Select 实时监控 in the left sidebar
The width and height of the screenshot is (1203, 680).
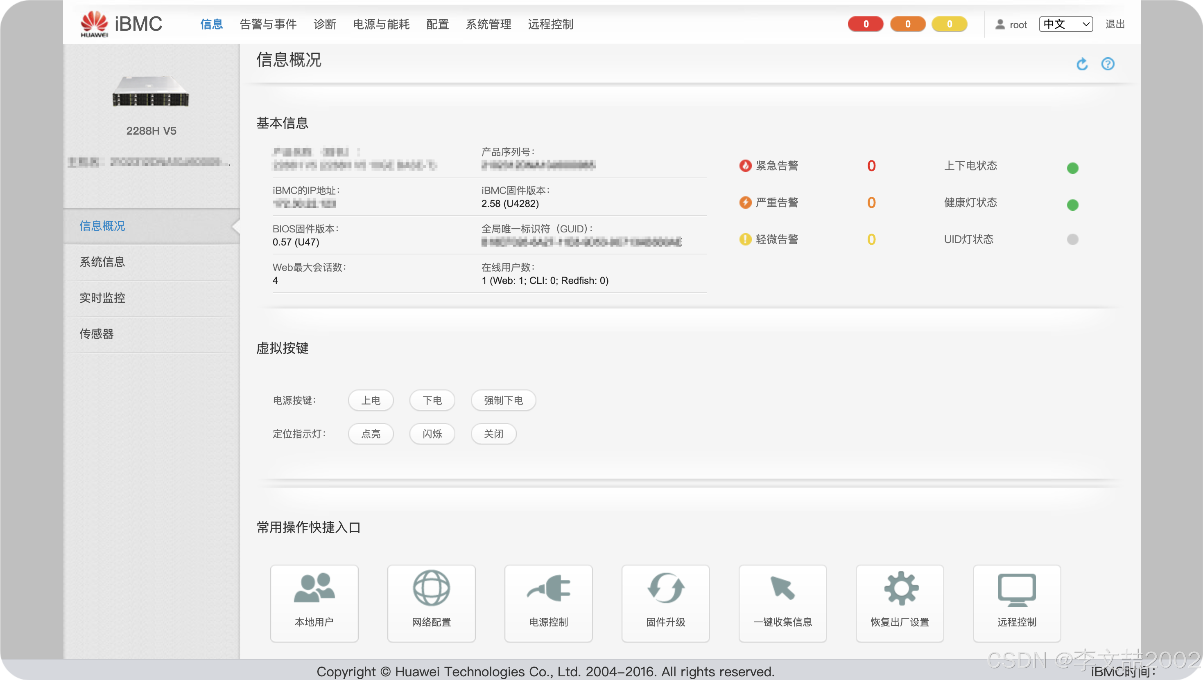(x=102, y=298)
